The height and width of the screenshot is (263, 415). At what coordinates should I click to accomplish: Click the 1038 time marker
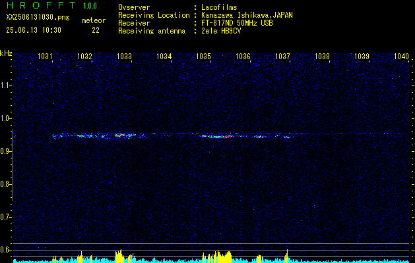pyautogui.click(x=322, y=56)
